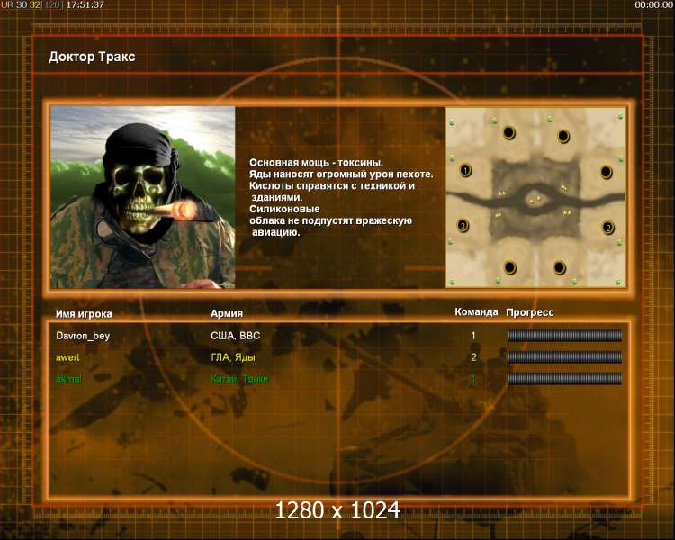675x540 pixels.
Task: Select the player name awert
Action: pyautogui.click(x=67, y=357)
